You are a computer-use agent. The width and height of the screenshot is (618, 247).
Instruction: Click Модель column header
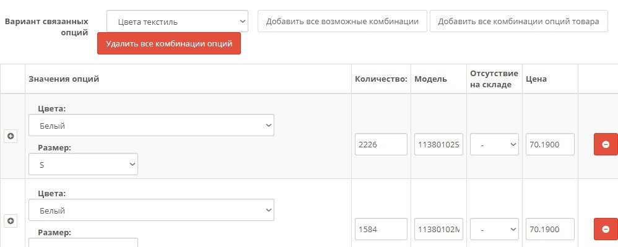tap(430, 79)
